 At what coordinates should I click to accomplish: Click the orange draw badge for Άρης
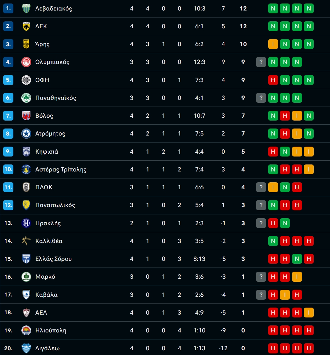(x=273, y=44)
